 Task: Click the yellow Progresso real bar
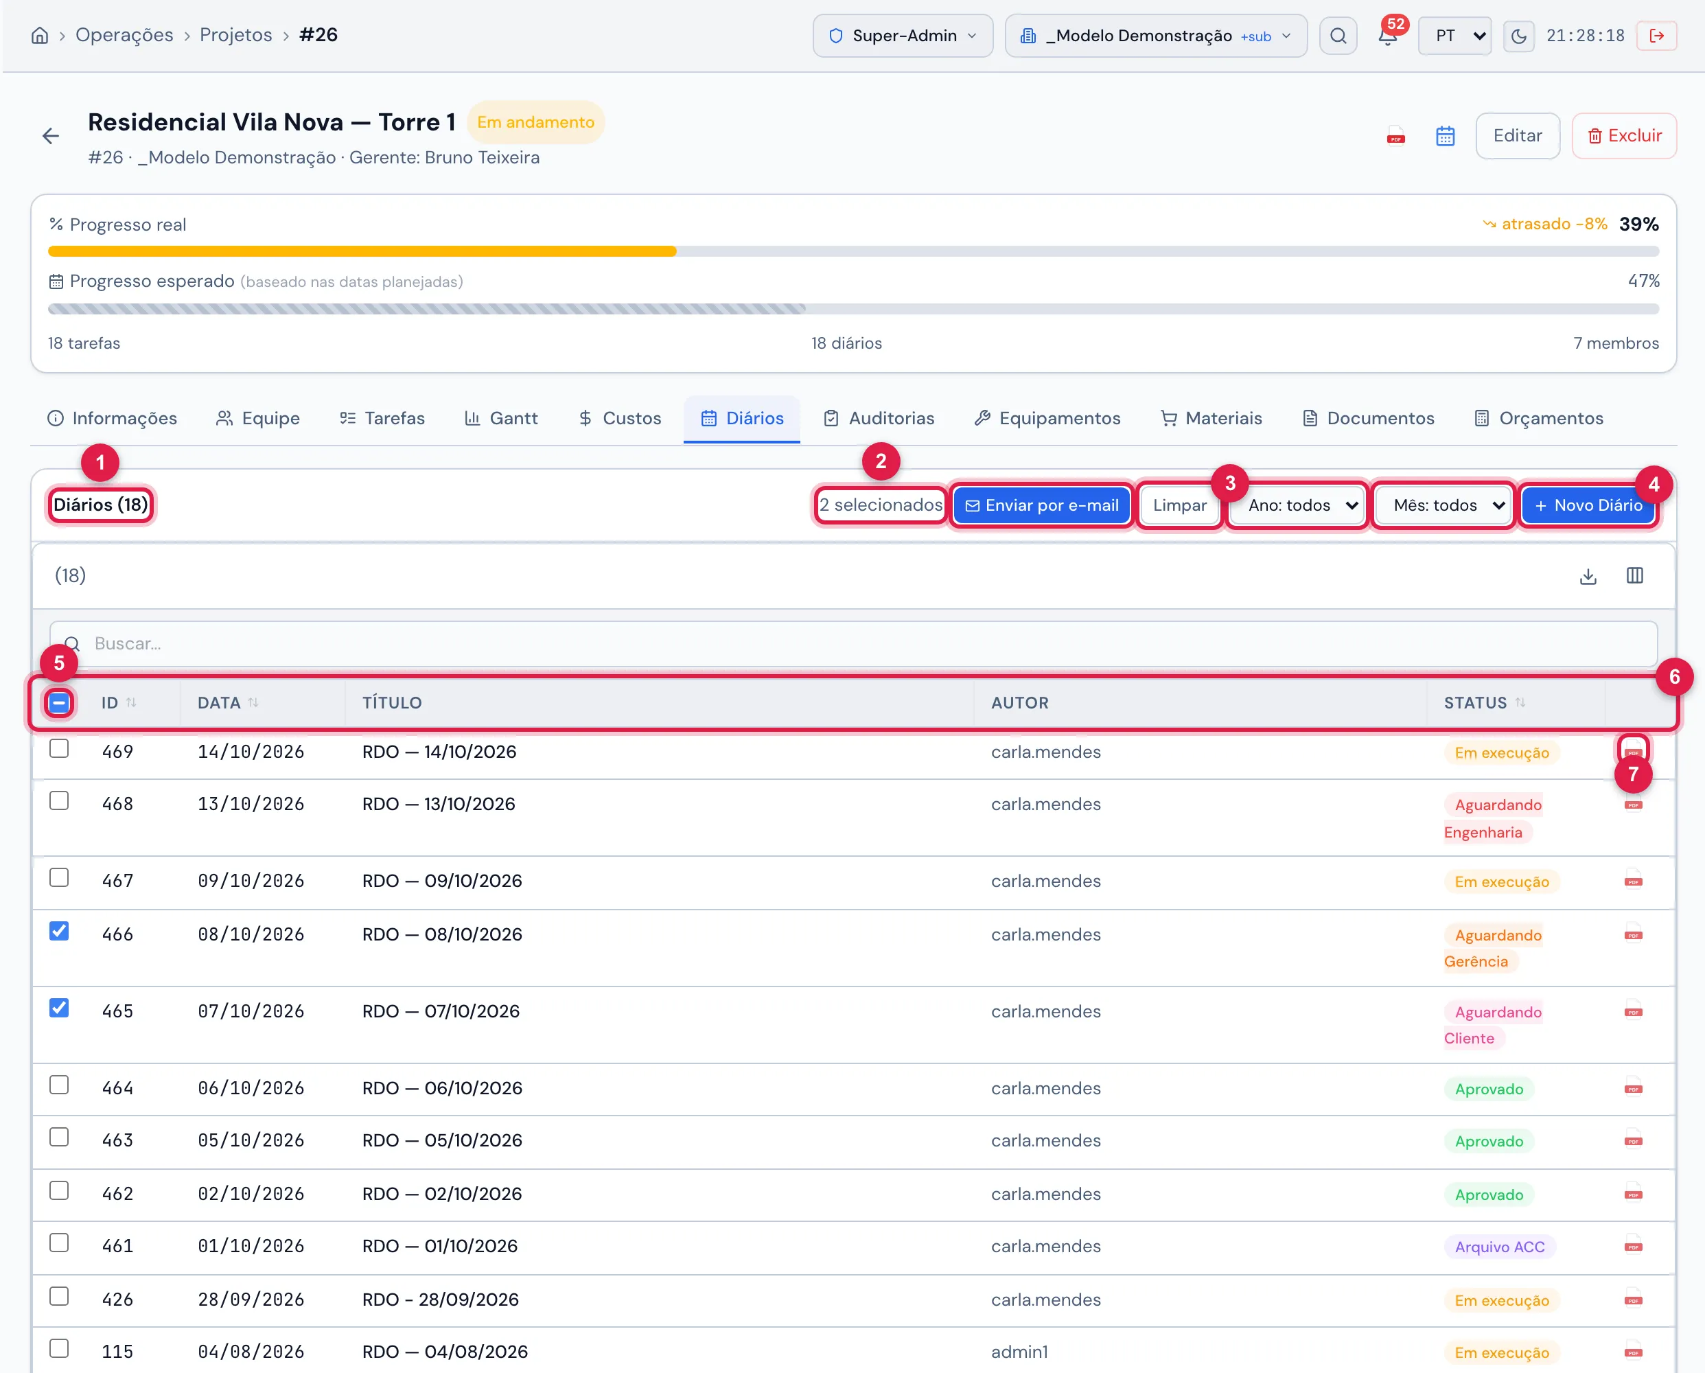pos(362,251)
